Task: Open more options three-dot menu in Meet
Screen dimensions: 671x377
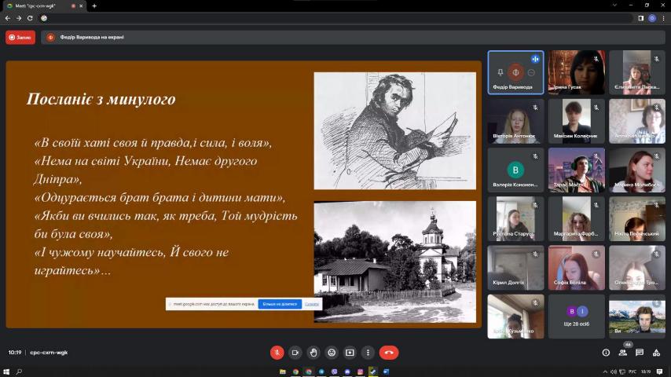Action: pos(368,353)
